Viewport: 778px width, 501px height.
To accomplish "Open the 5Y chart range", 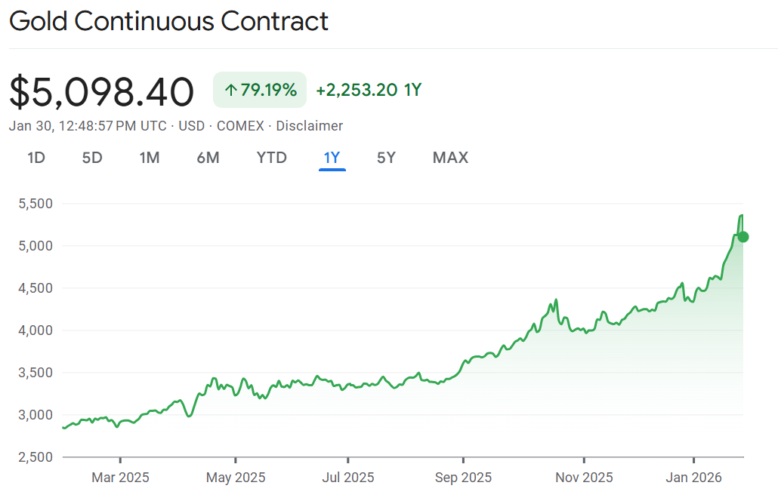I will click(x=386, y=158).
